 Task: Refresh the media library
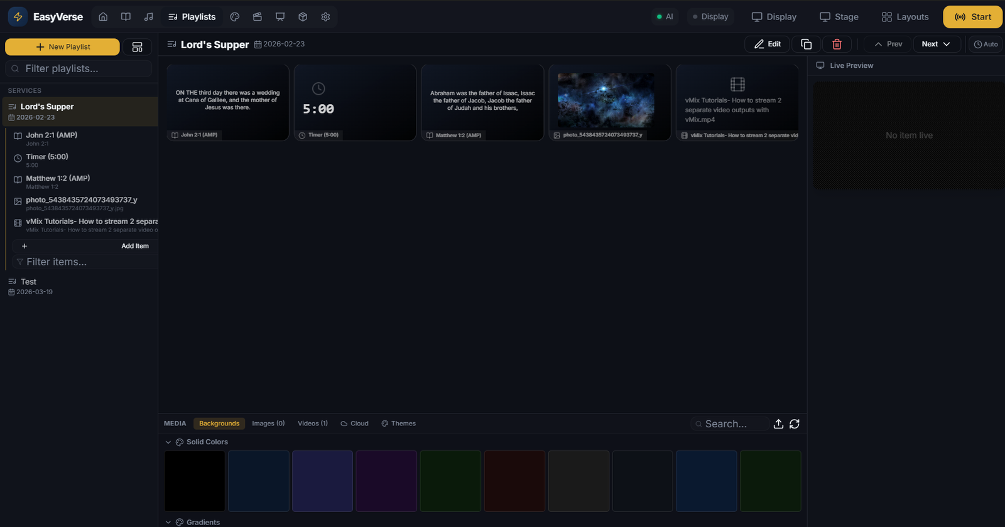click(795, 424)
